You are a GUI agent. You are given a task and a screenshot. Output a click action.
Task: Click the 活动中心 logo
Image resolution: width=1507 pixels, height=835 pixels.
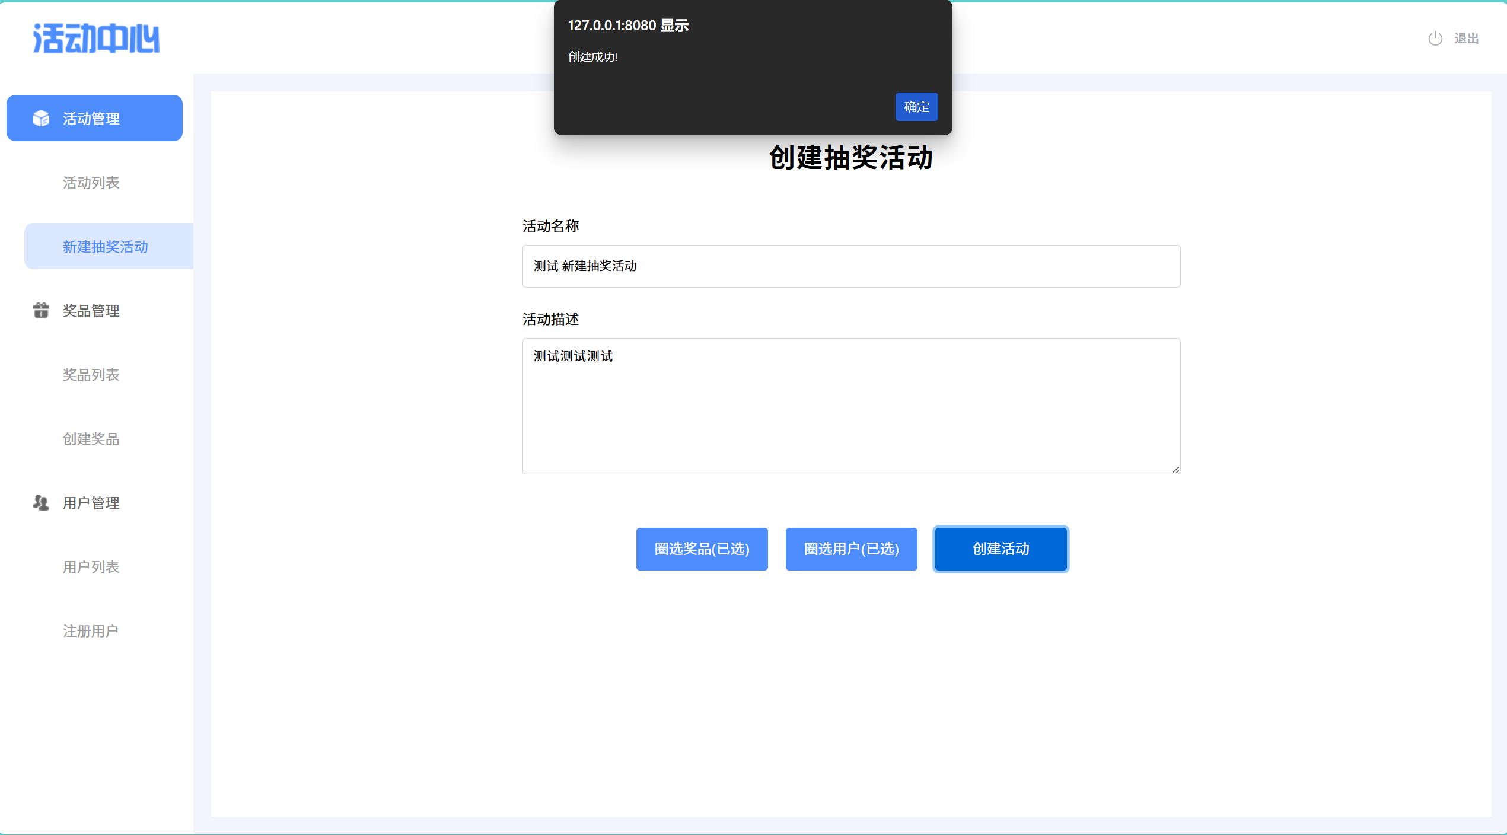click(96, 39)
